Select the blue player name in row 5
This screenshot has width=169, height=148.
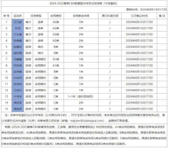point(18,47)
